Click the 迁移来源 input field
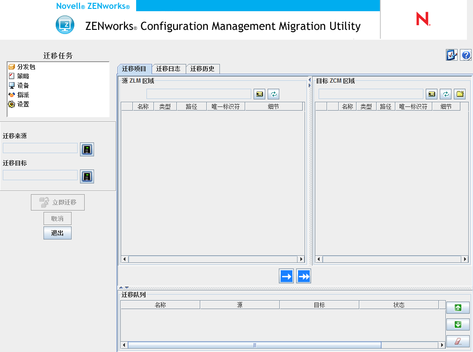The height and width of the screenshot is (352, 473). pyautogui.click(x=40, y=148)
